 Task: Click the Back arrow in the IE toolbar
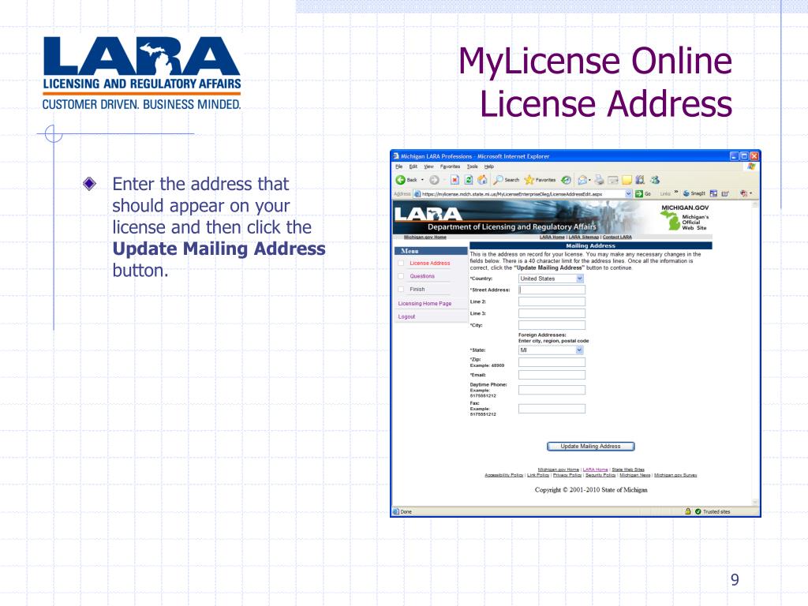pyautogui.click(x=400, y=180)
